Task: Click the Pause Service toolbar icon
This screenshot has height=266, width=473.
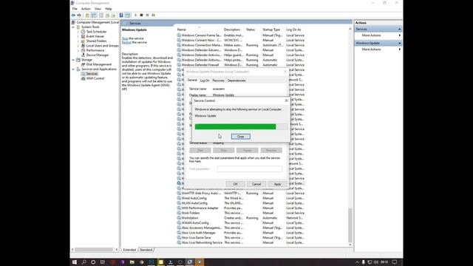Action: click(x=147, y=15)
